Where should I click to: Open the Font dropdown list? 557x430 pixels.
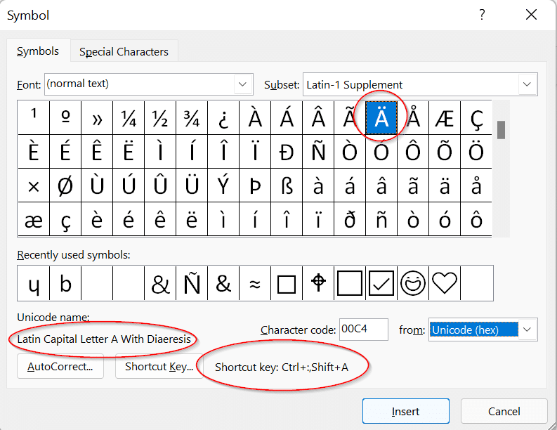tap(244, 84)
